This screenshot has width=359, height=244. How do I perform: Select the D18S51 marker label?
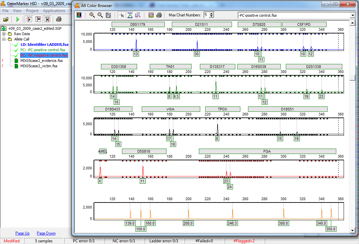coord(287,109)
